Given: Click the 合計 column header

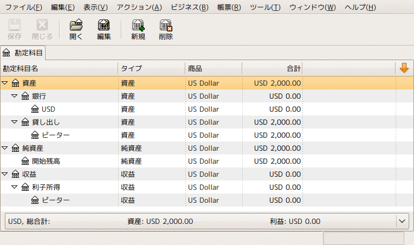Looking at the screenshot, I should [271, 68].
